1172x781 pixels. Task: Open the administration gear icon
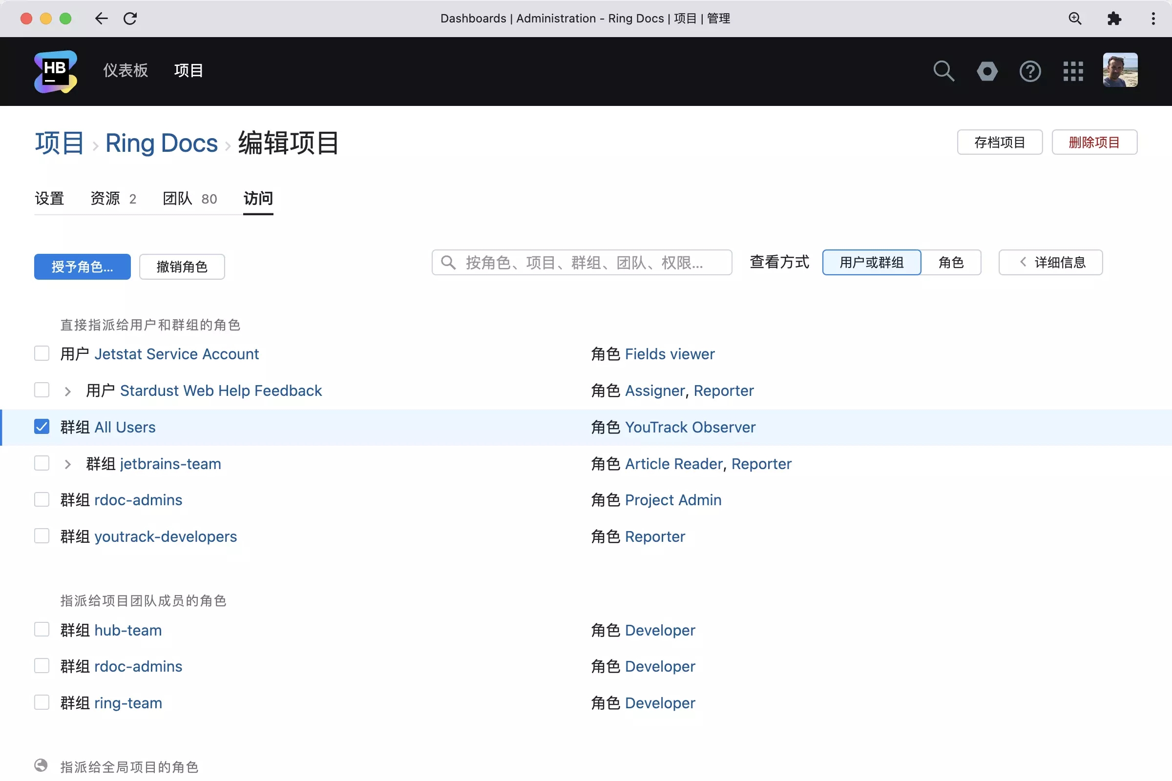point(987,71)
